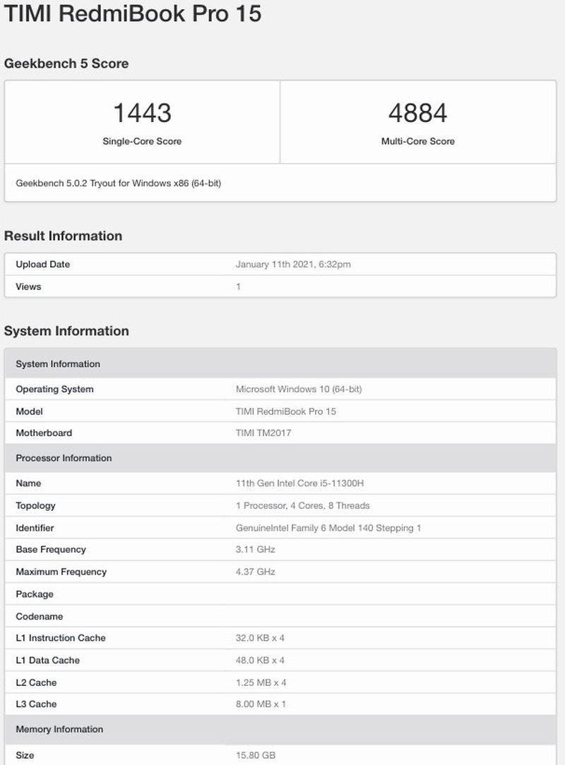Click the Geekbench 5 Score heading
This screenshot has height=765, width=565.
pos(66,64)
